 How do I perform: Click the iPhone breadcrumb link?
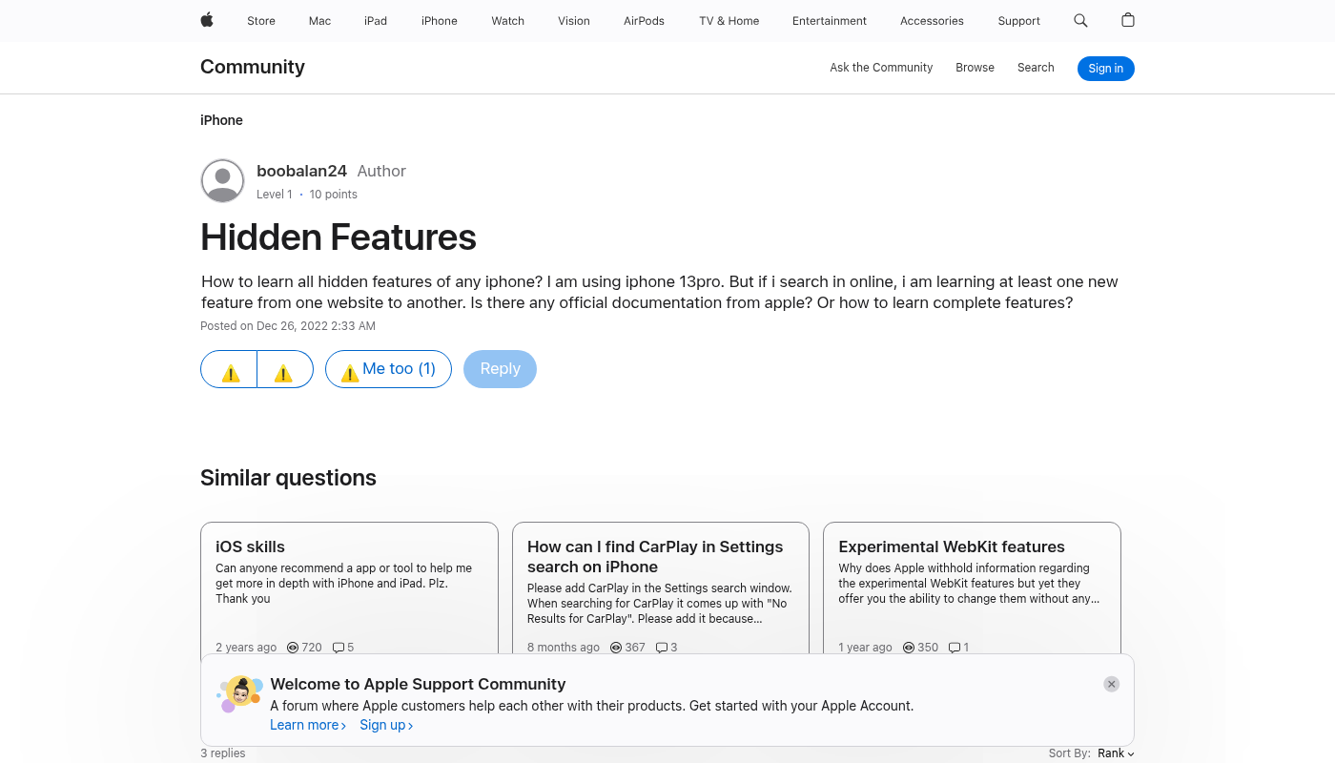tap(221, 120)
